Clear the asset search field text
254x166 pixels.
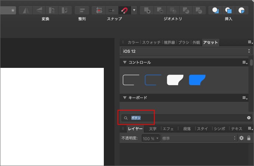click(249, 118)
